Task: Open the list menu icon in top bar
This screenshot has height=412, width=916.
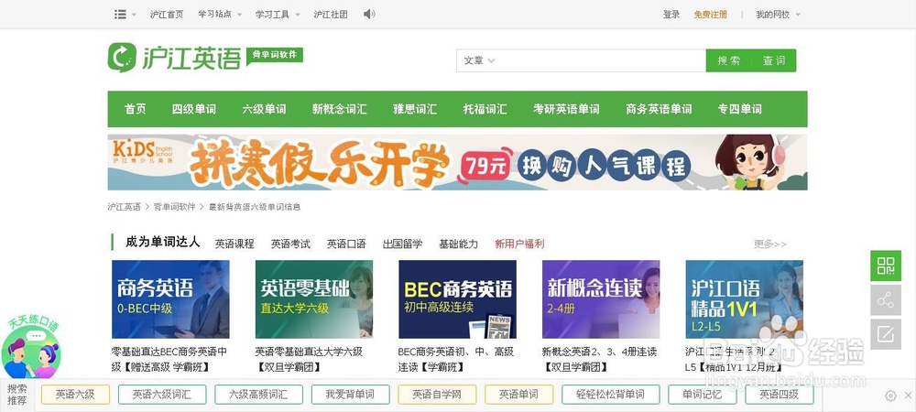Action: (120, 14)
